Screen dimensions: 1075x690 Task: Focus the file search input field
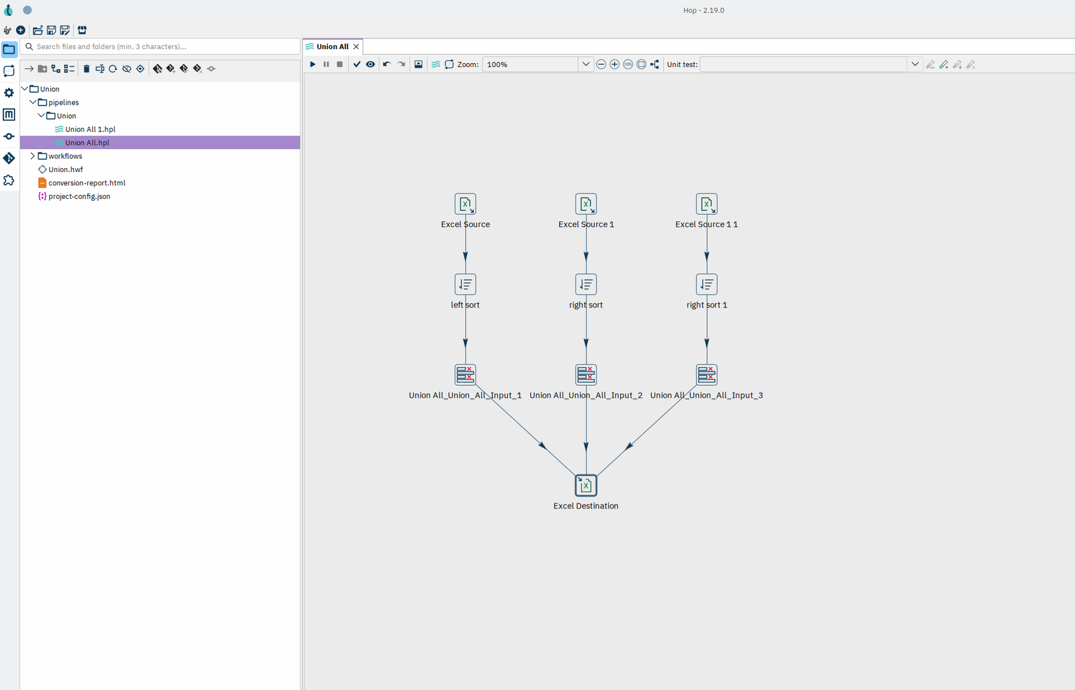160,46
